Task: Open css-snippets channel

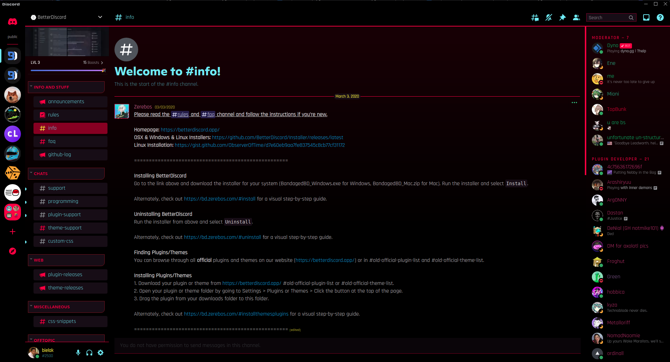Action: point(70,322)
